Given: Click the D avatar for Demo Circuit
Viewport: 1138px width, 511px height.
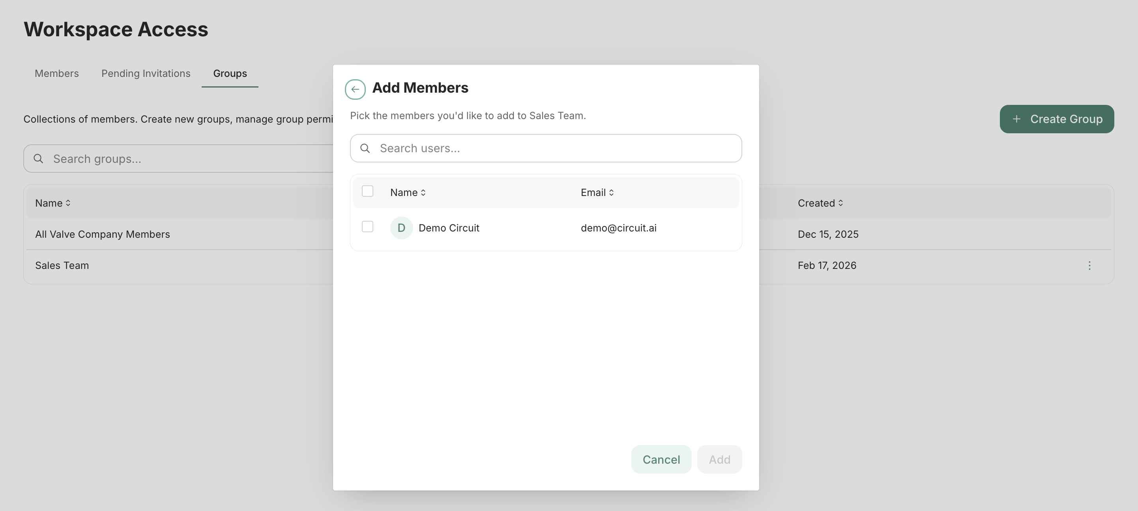Looking at the screenshot, I should pyautogui.click(x=401, y=228).
